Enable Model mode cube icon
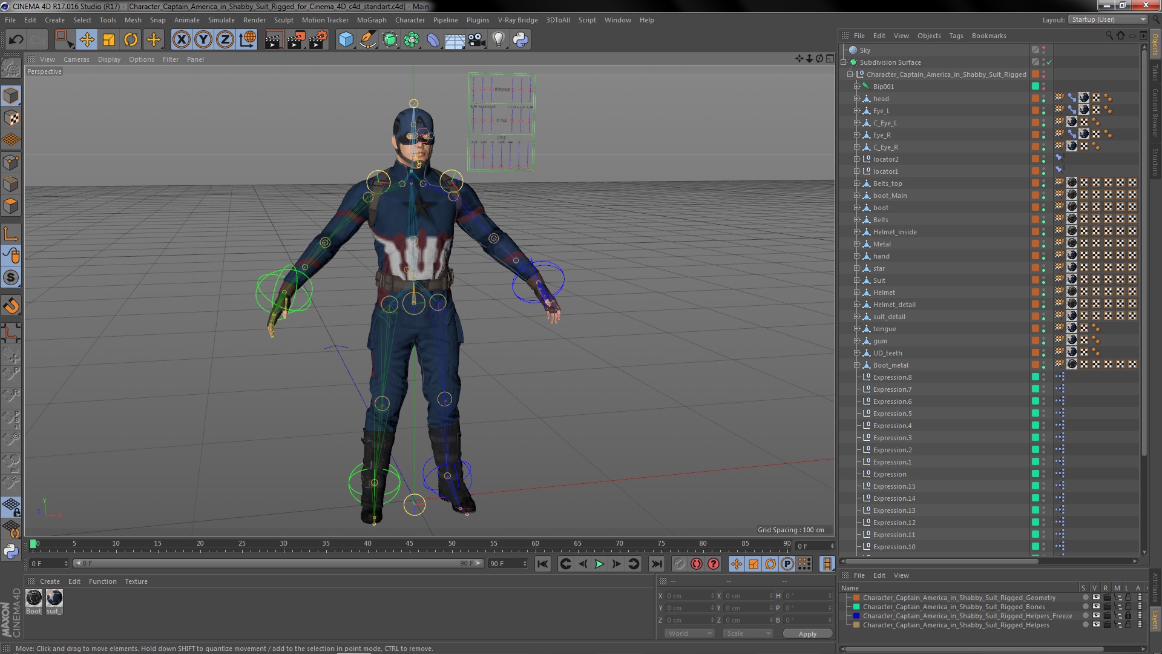 [x=11, y=96]
